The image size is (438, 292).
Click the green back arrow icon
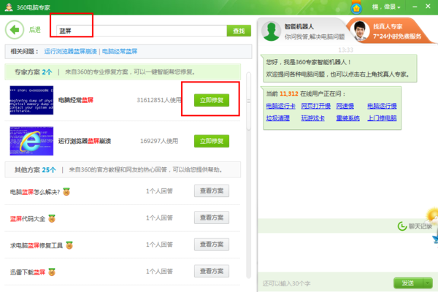(15, 30)
